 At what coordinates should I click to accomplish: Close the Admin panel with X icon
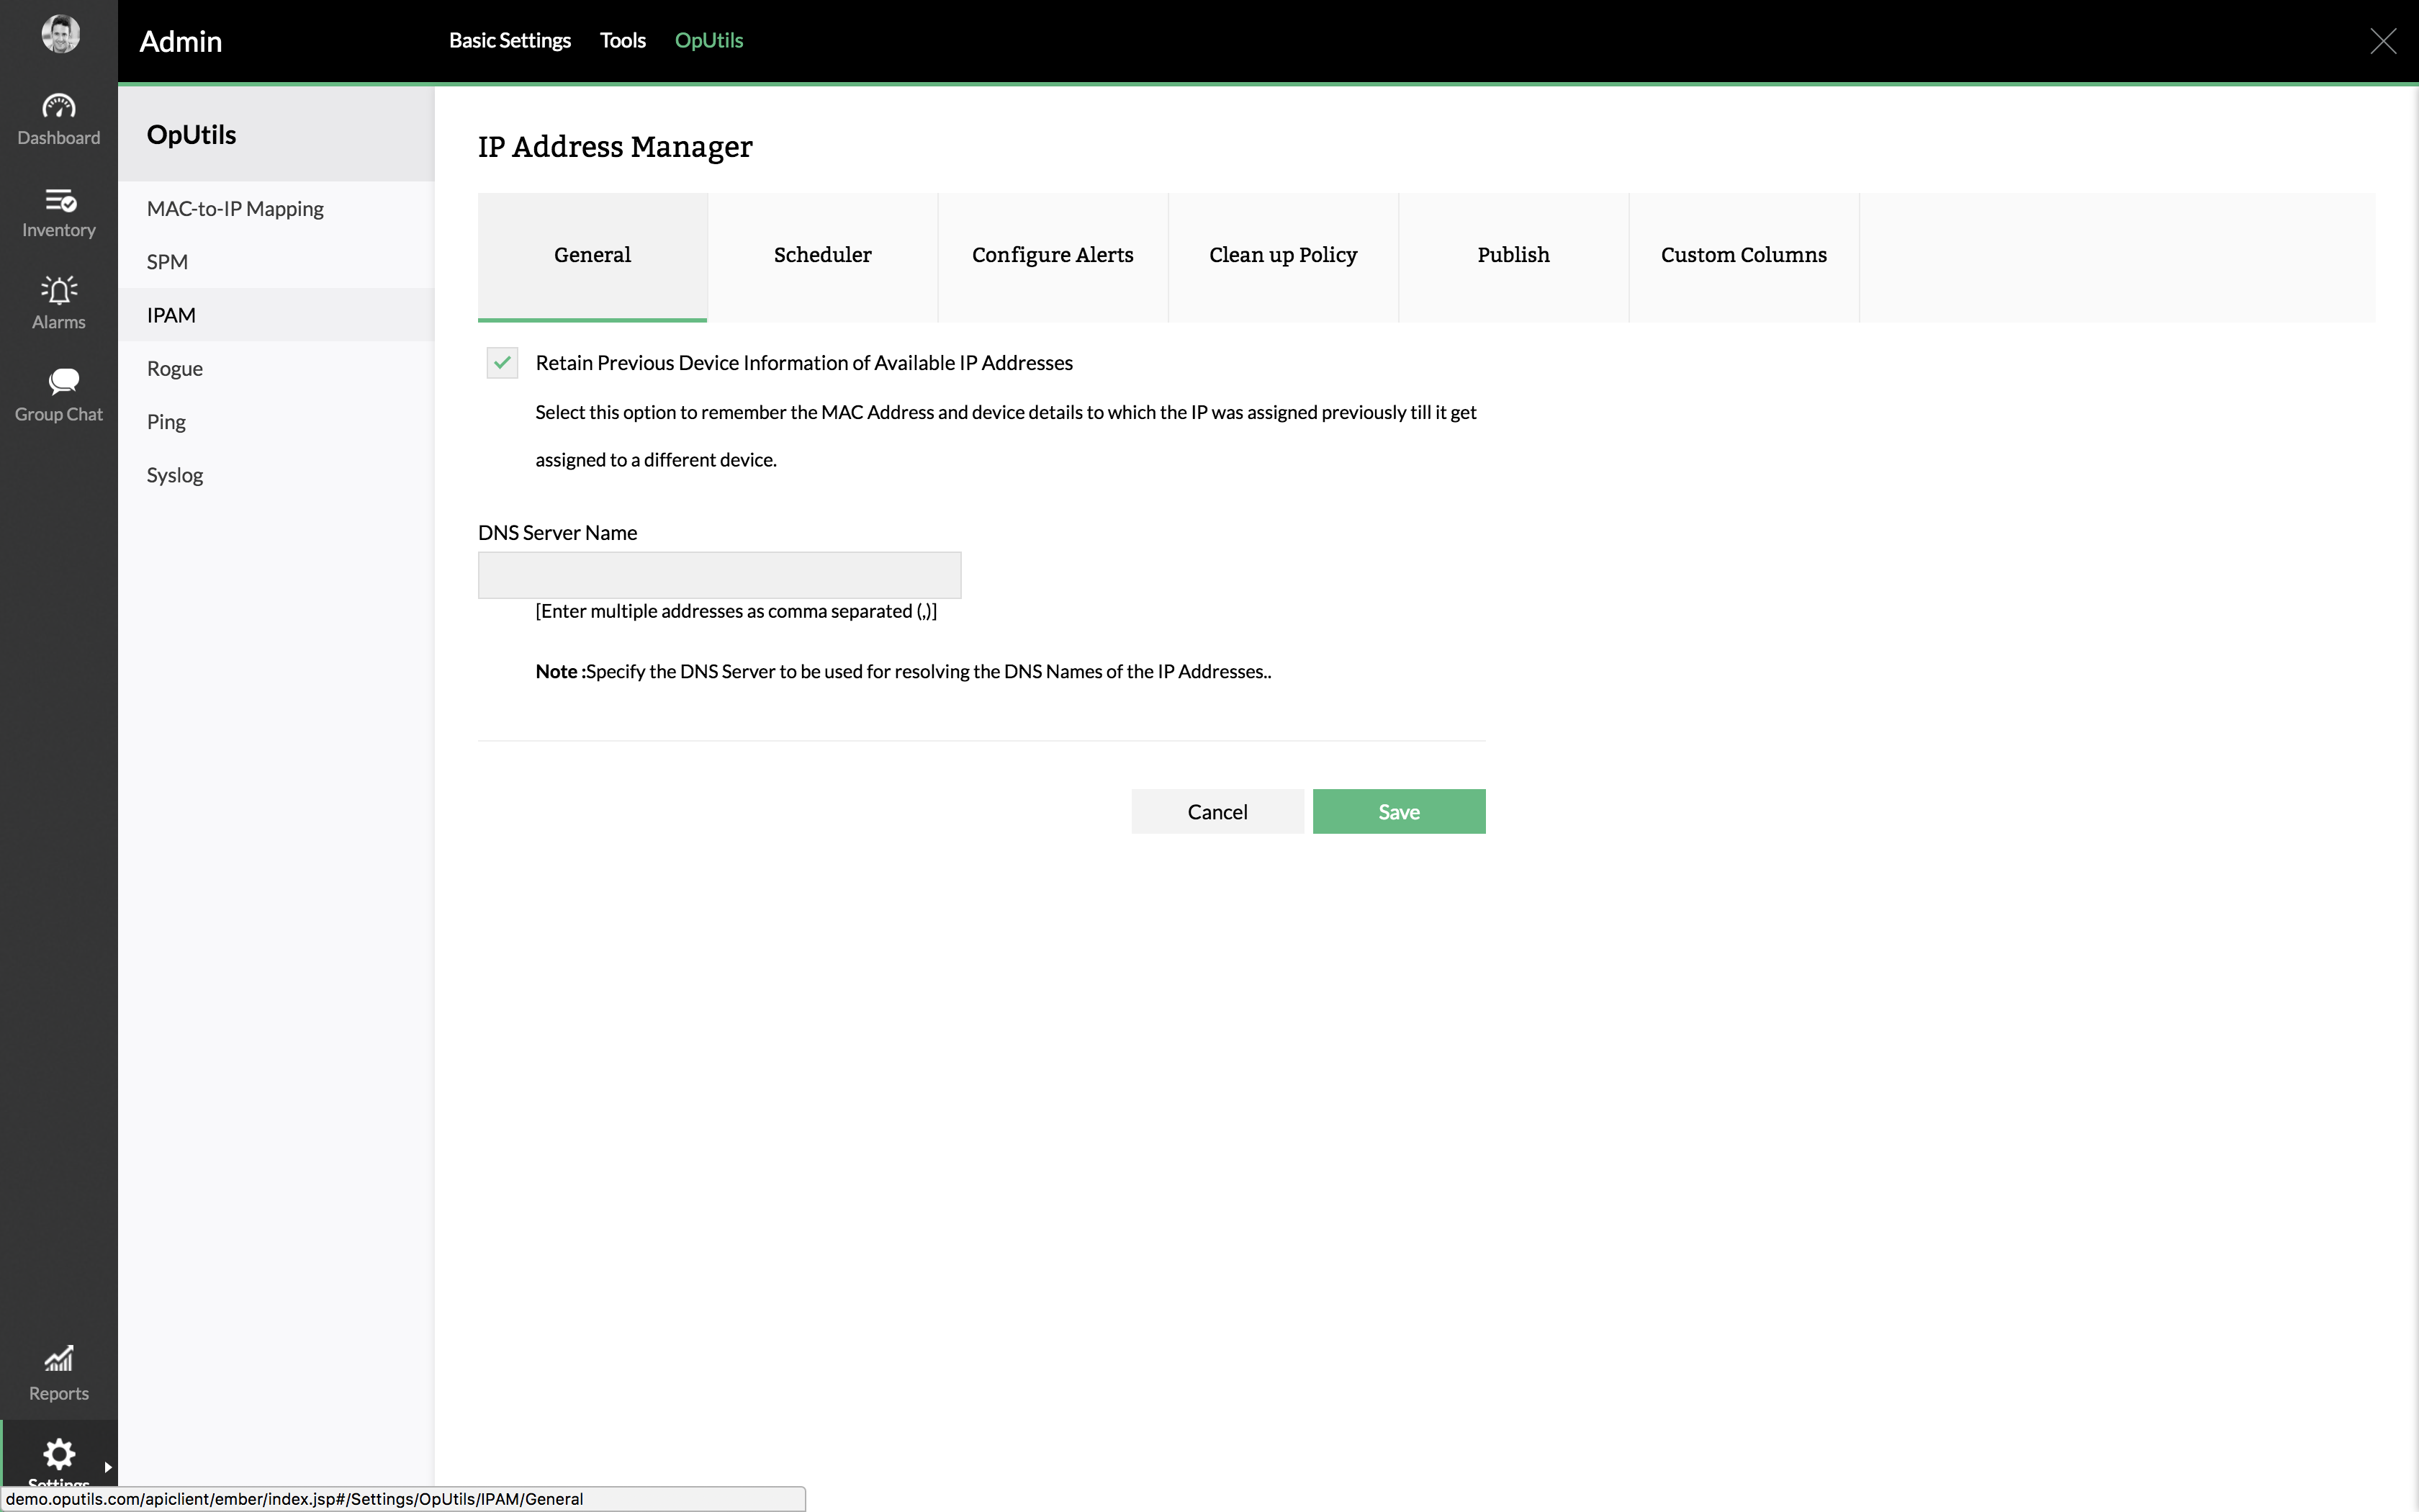(2383, 41)
